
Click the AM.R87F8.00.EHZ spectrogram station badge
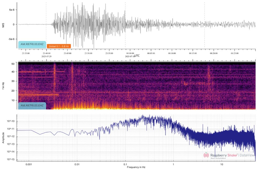(32, 105)
